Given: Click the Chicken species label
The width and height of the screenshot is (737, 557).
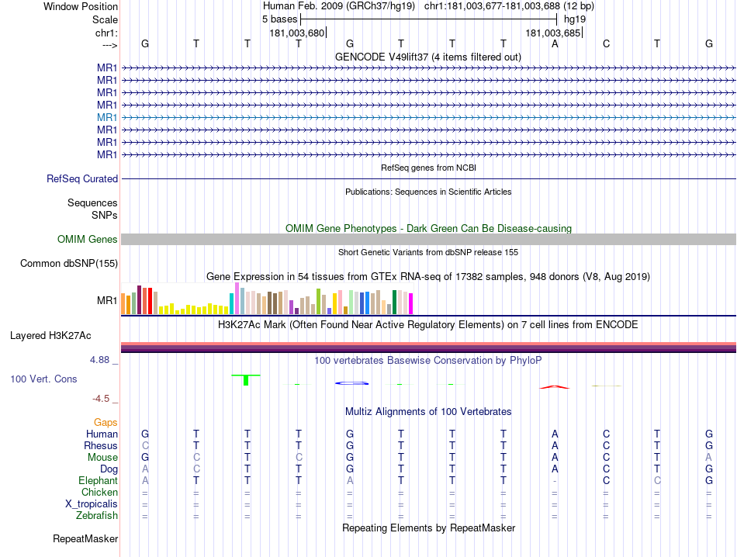Looking at the screenshot, I should 99,492.
